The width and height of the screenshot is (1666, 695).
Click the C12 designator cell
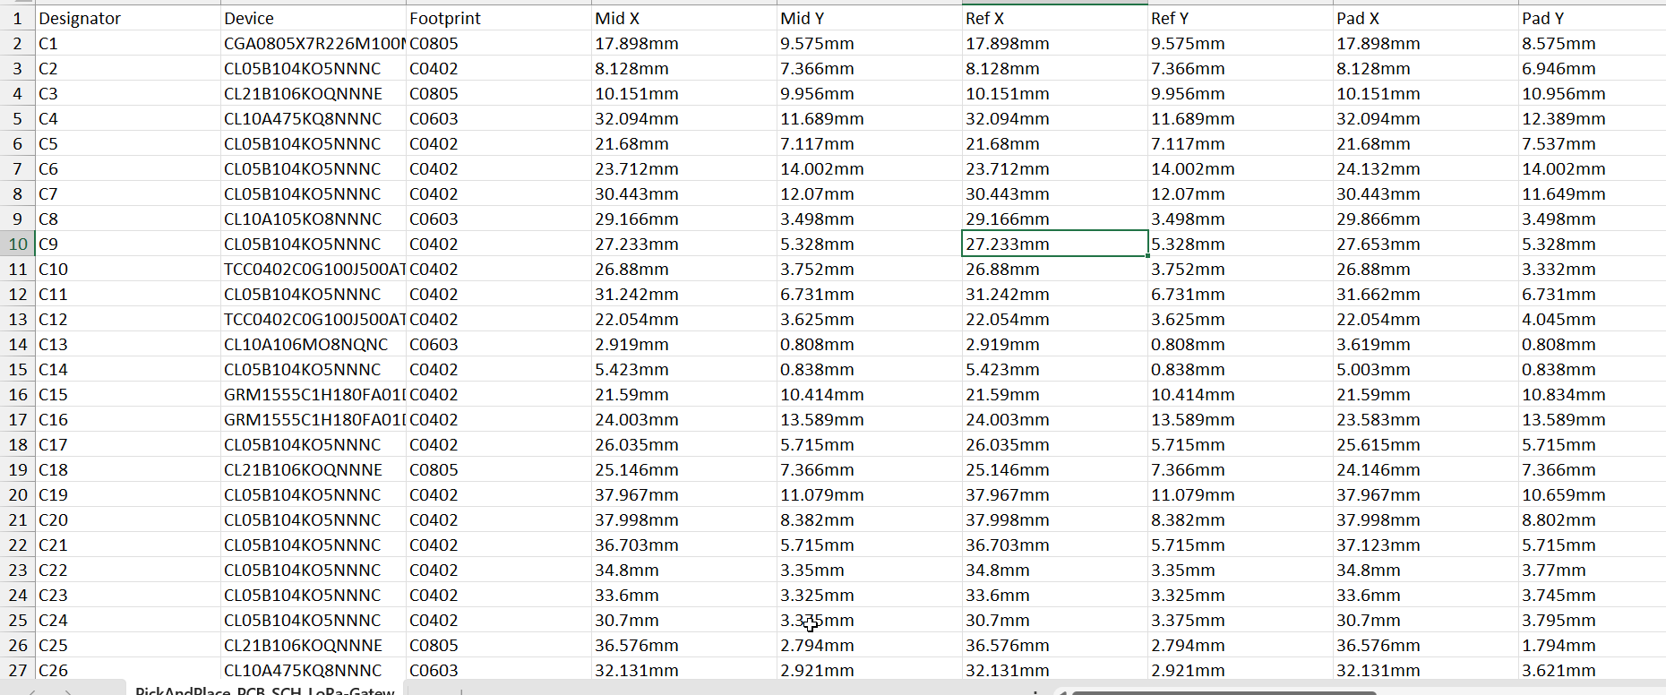127,319
